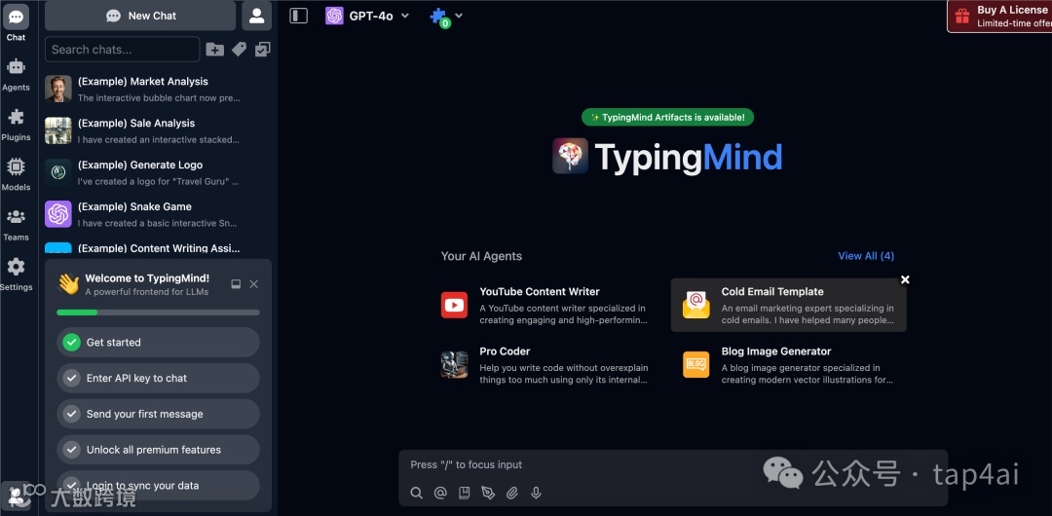The image size is (1052, 516).
Task: Open the Agents section in the sidebar
Action: 17,74
